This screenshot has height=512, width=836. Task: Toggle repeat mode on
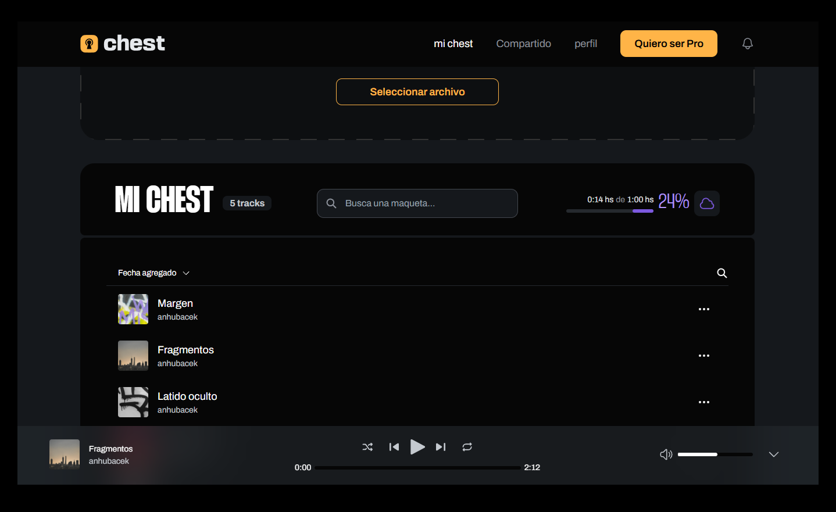point(467,447)
